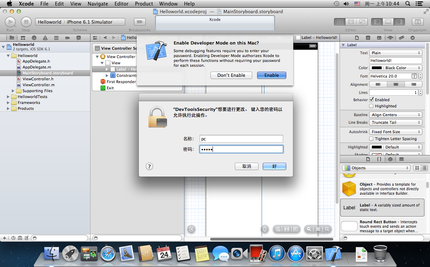Toggle the Utilities pane view button
430x267 pixels.
point(399,22)
